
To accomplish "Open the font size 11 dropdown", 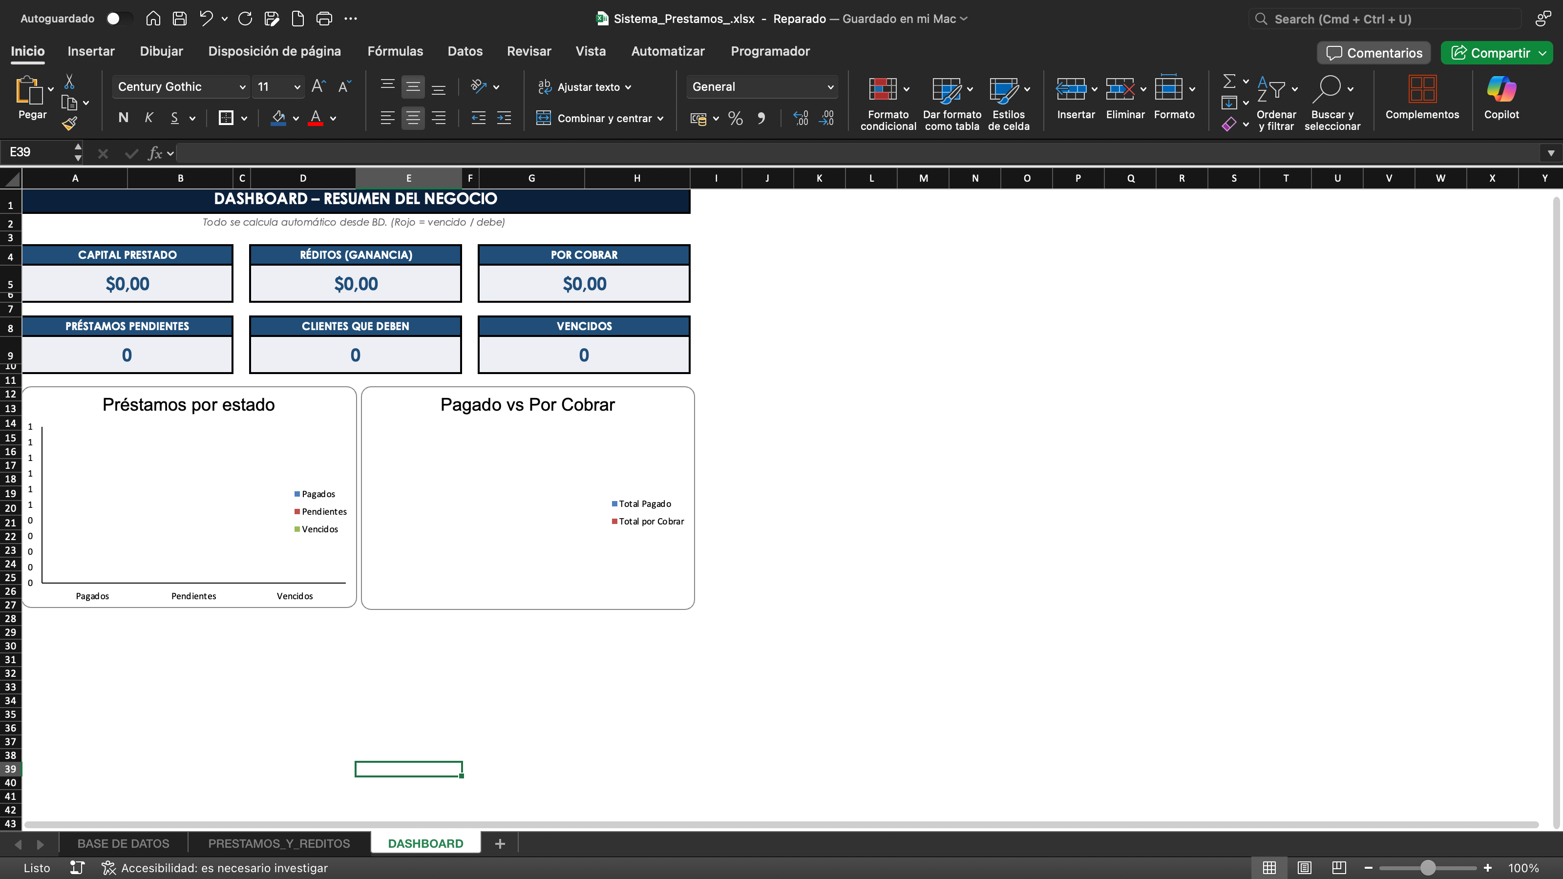I will point(296,87).
